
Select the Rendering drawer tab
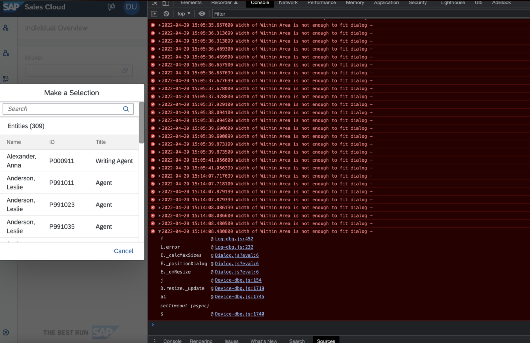coord(201,341)
